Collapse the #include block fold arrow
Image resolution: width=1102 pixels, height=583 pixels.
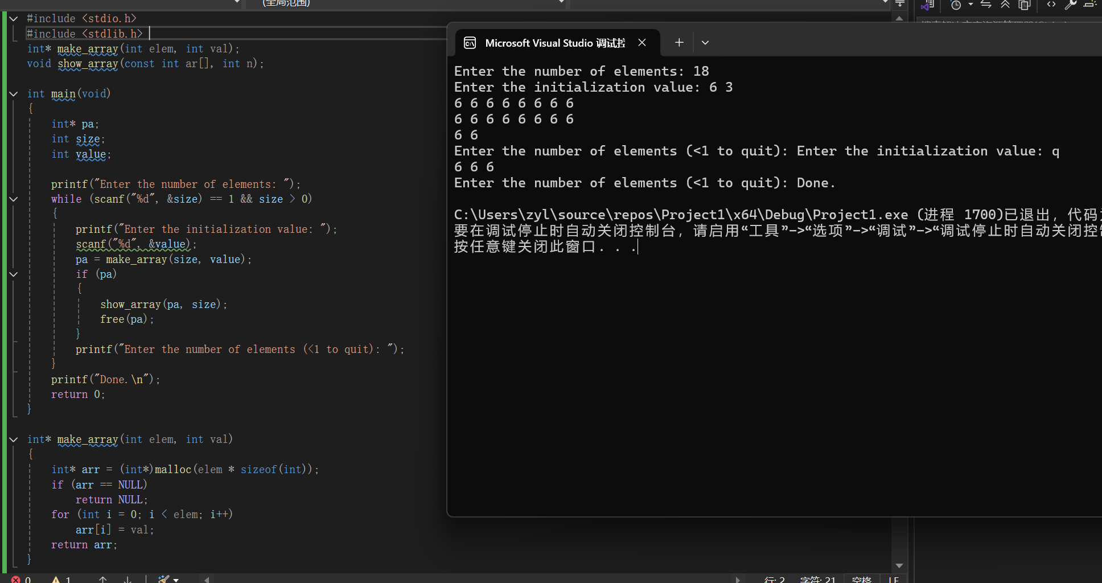14,19
